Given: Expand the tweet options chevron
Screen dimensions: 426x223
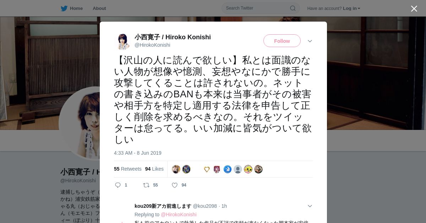Looking at the screenshot, I should [x=310, y=41].
